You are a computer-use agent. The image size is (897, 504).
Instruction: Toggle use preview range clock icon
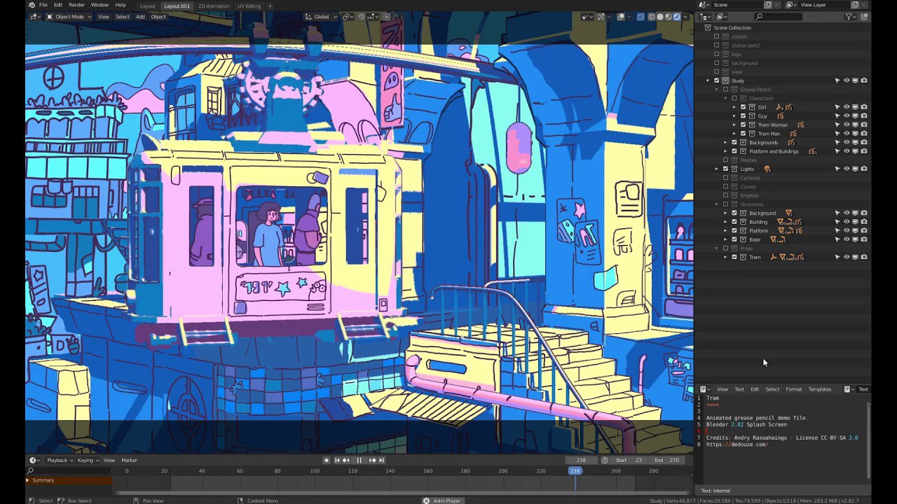(x=605, y=460)
